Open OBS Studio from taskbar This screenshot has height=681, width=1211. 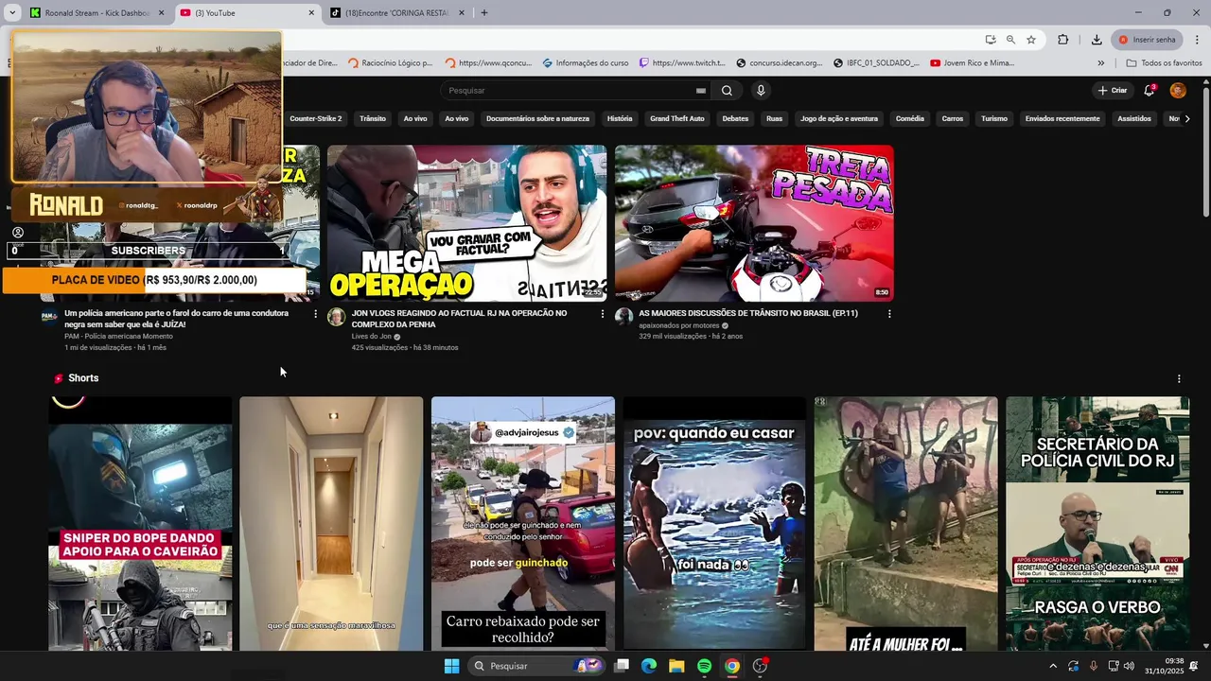tap(760, 666)
